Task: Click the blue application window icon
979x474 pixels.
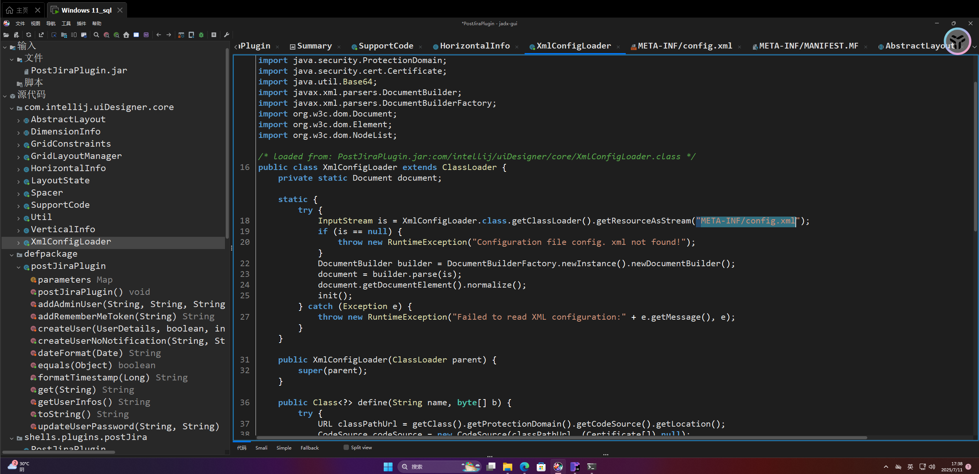Action: click(x=136, y=35)
